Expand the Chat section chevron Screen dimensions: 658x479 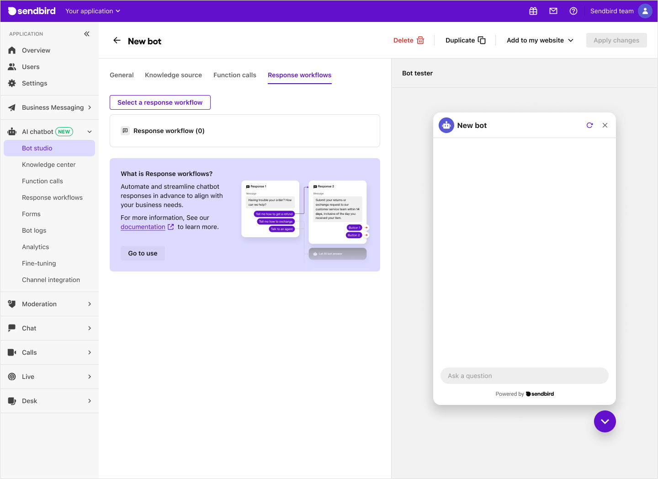[x=90, y=328]
